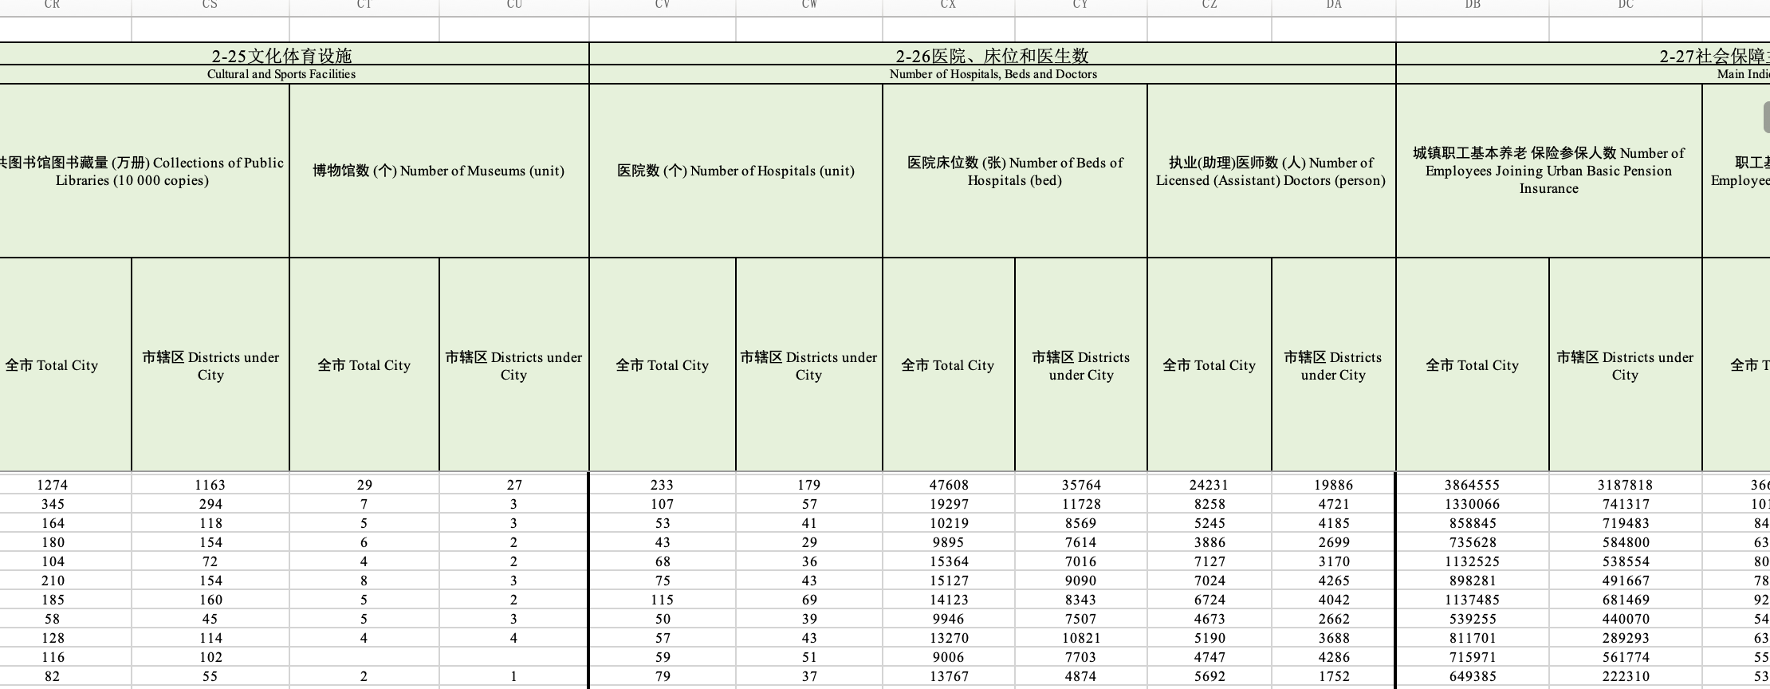Click 'Total City' under Urban Basic Pension Insurance

(x=1473, y=365)
